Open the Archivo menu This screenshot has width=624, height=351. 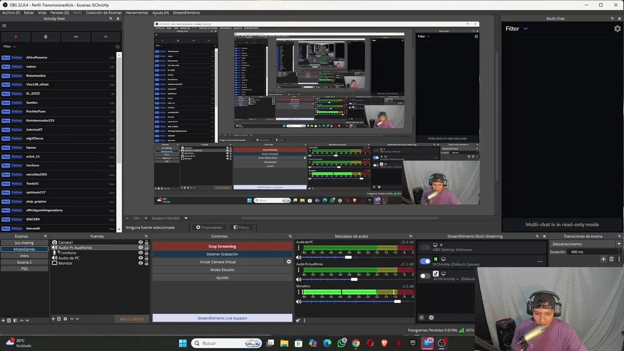pyautogui.click(x=11, y=13)
